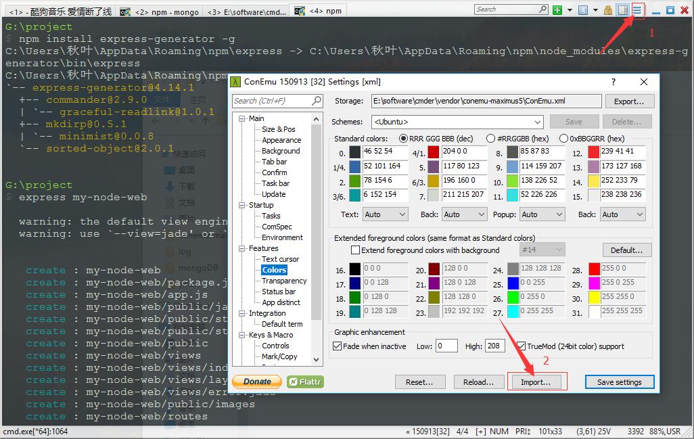
Task: Click the red color swatch 4/1.
Action: 434,152
